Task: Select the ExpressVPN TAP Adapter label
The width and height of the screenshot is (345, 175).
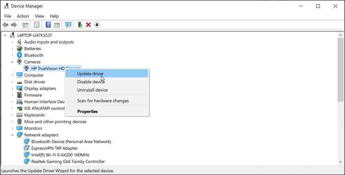Action: point(54,148)
